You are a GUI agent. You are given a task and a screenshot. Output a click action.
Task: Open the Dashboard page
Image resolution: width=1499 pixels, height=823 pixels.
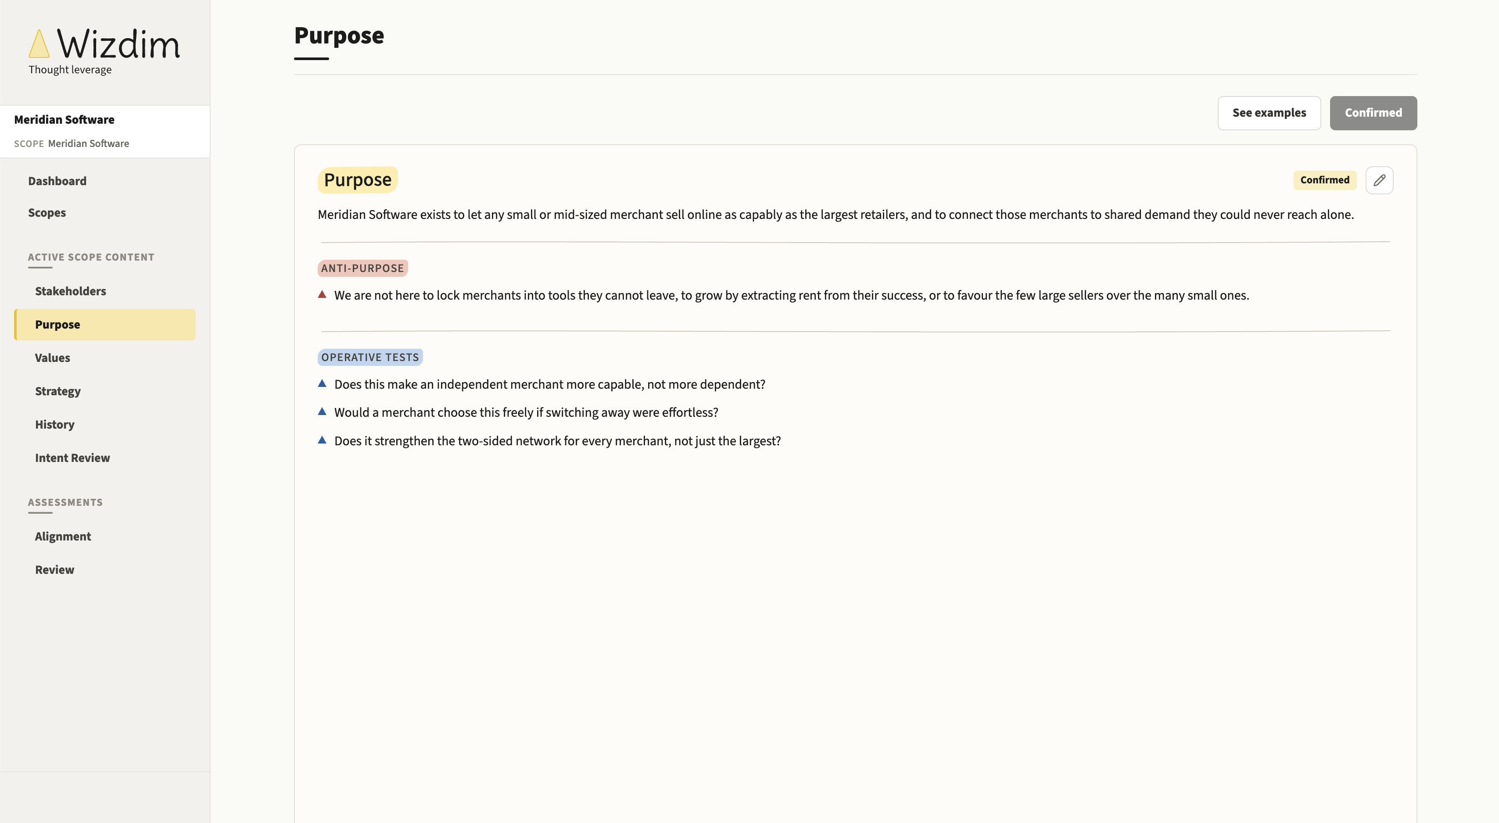57,181
